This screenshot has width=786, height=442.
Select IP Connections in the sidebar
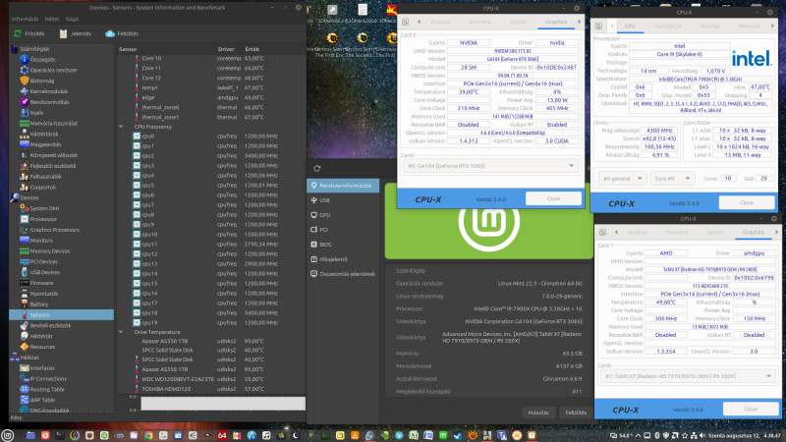[48, 379]
